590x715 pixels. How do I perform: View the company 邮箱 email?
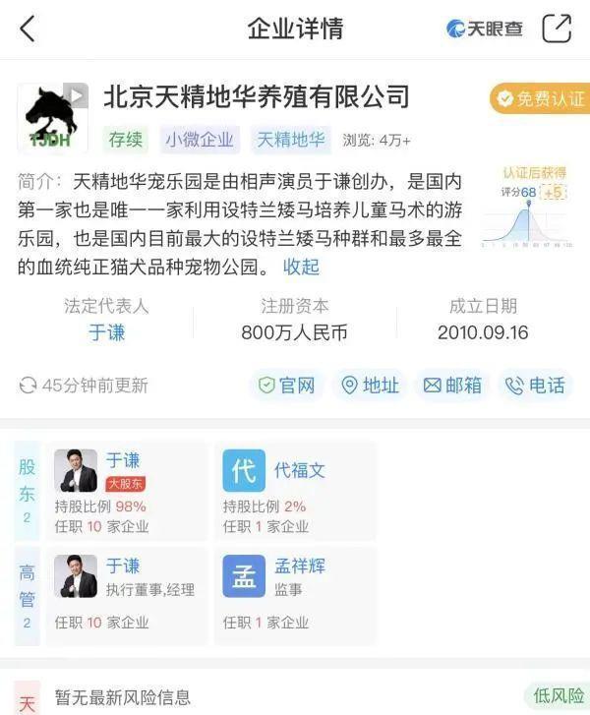pyautogui.click(x=452, y=386)
